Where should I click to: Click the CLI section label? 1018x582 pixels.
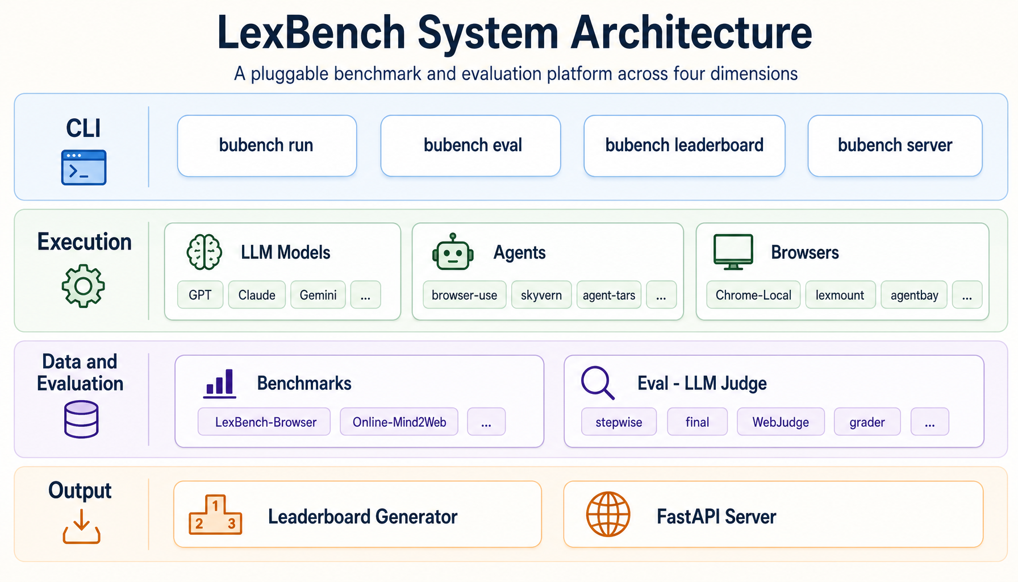click(84, 128)
